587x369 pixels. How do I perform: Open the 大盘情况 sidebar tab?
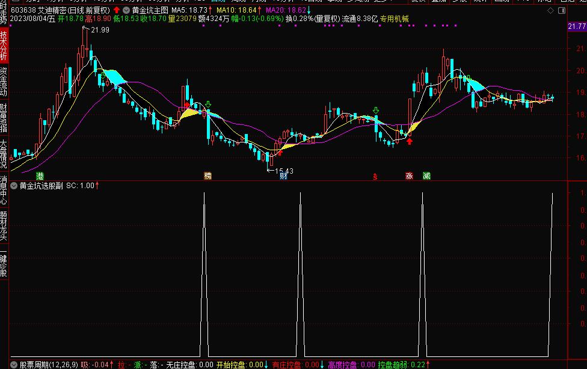[4, 154]
